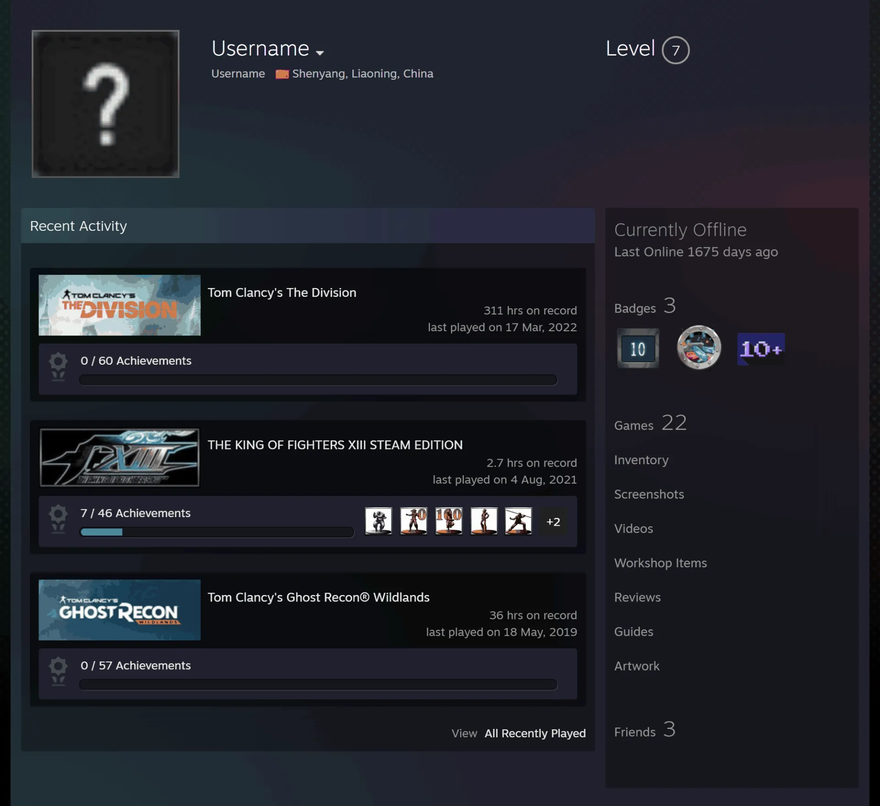
Task: Click the question mark profile avatar
Action: (105, 104)
